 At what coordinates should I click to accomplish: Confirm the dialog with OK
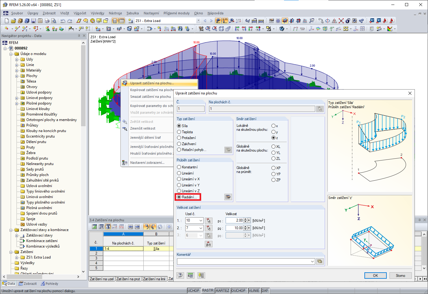coord(375,275)
